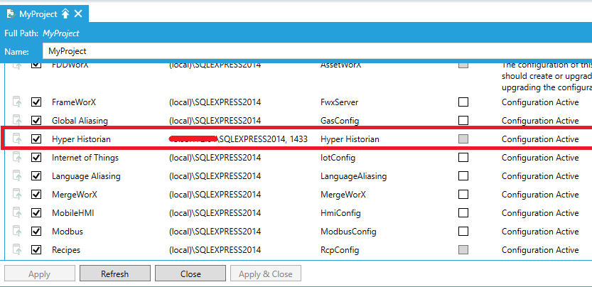Screen dimensions: 592x287
Task: Select the Modbus application name
Action: 68,232
